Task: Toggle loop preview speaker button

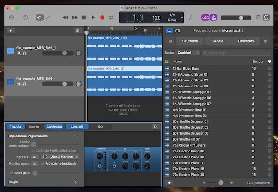Action: point(170,183)
